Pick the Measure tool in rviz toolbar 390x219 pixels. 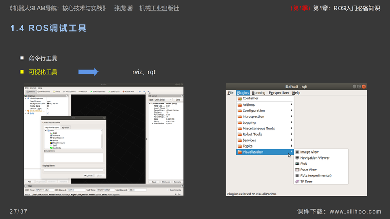(x=83, y=92)
